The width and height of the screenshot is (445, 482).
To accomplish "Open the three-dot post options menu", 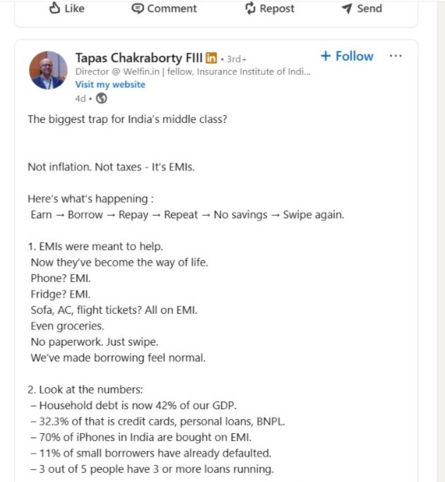I will click(396, 57).
